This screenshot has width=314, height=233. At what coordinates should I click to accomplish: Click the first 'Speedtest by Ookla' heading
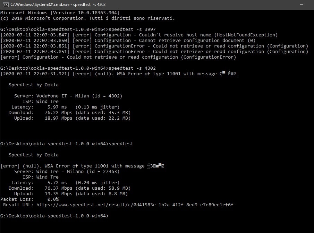tap(34, 85)
